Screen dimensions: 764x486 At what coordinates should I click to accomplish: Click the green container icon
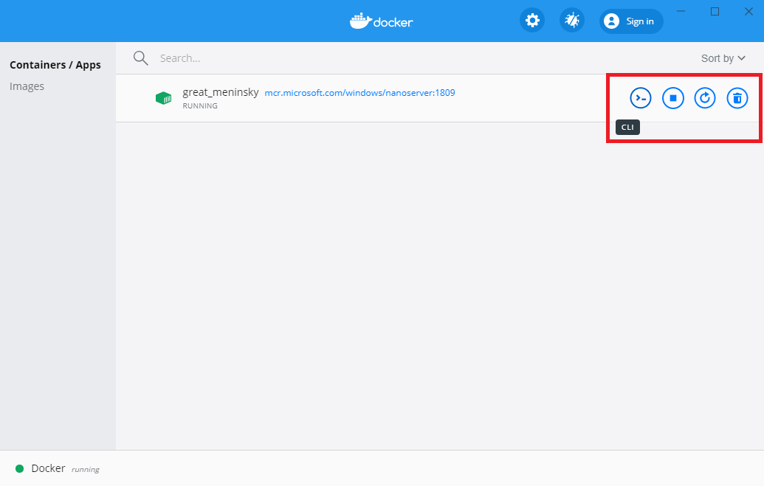click(163, 98)
